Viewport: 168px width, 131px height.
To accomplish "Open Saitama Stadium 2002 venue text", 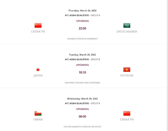I will pyautogui.click(x=82, y=83).
